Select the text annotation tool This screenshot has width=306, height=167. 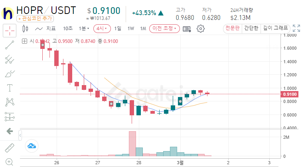coord(10,88)
